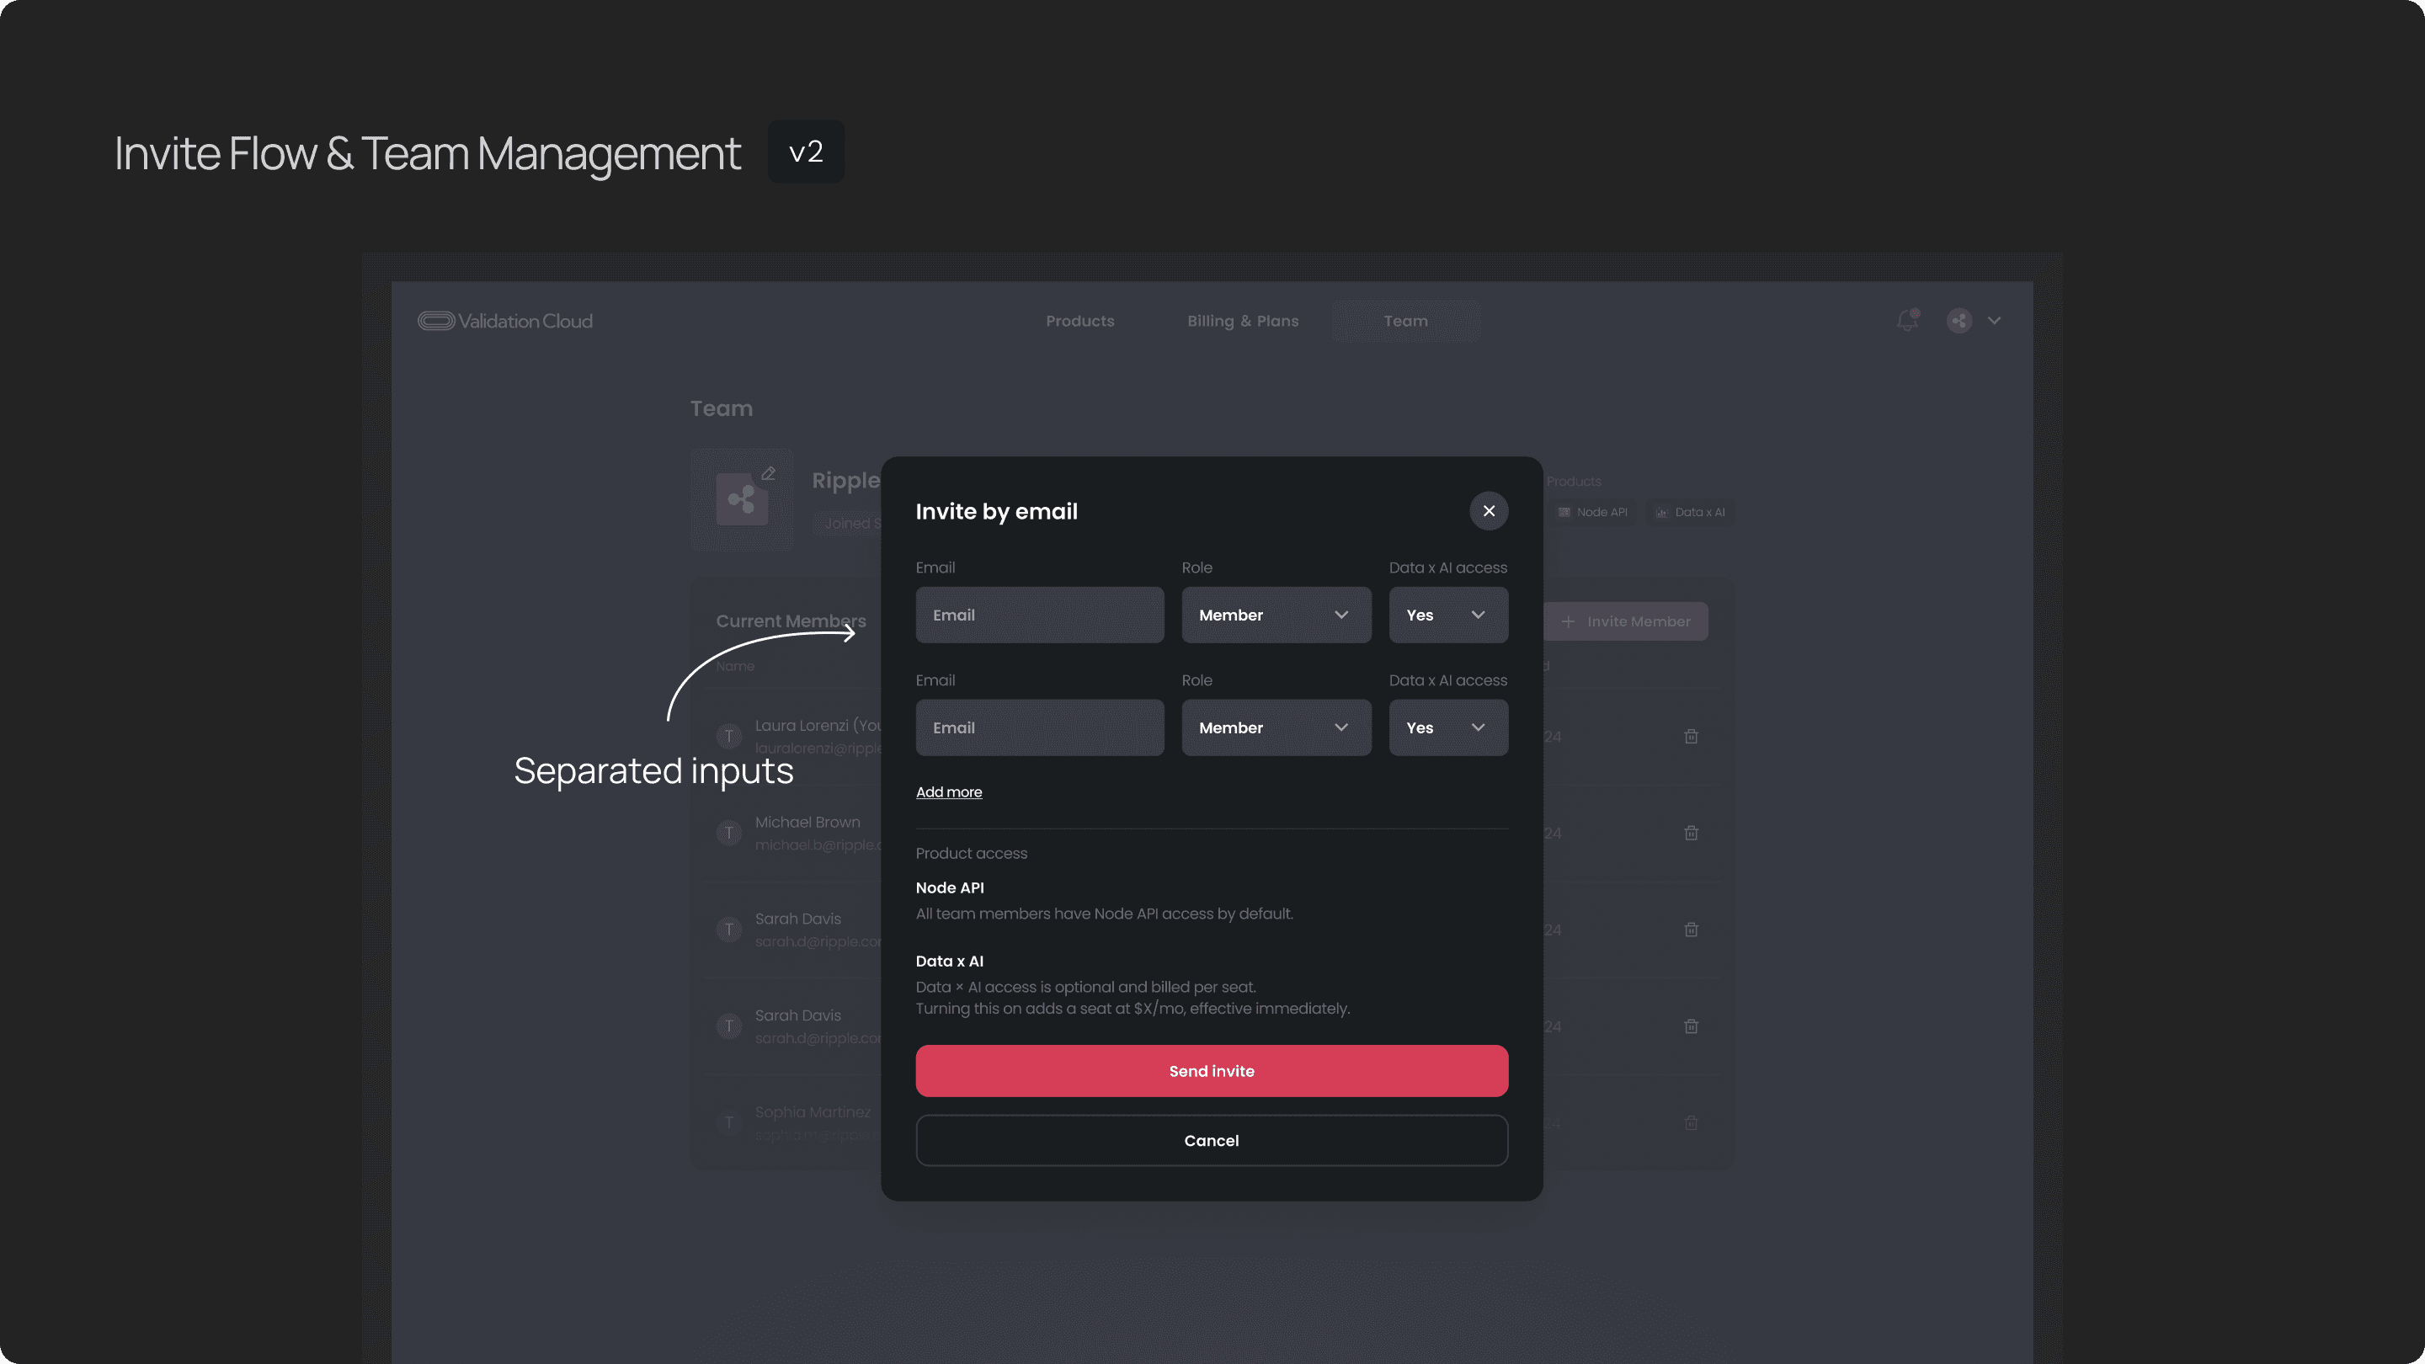Click the notification bell icon
Viewport: 2425px width, 1364px height.
coord(1907,320)
